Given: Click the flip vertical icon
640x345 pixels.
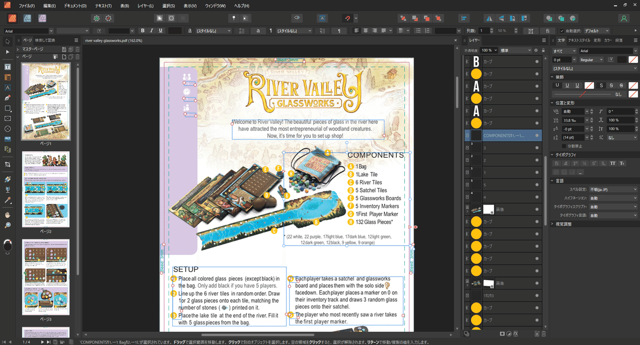Looking at the screenshot, I should (x=501, y=18).
